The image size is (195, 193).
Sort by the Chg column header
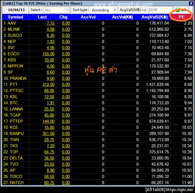pos(63,17)
